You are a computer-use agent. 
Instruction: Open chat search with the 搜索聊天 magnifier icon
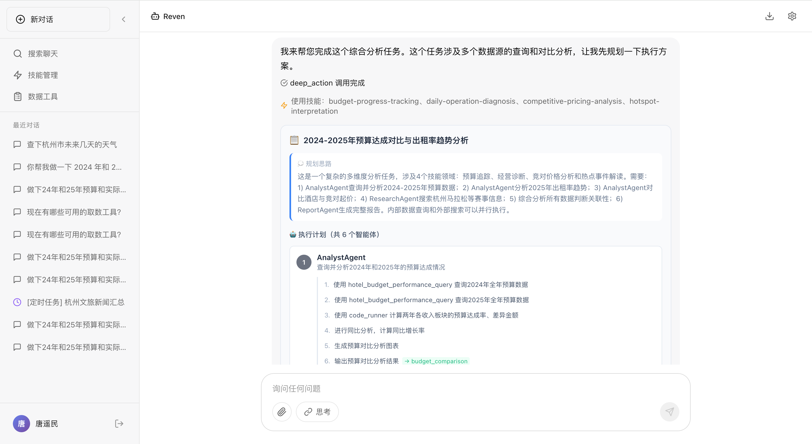point(17,54)
